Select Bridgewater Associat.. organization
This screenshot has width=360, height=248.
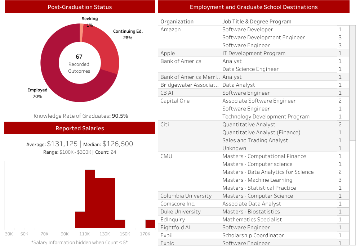pyautogui.click(x=189, y=85)
